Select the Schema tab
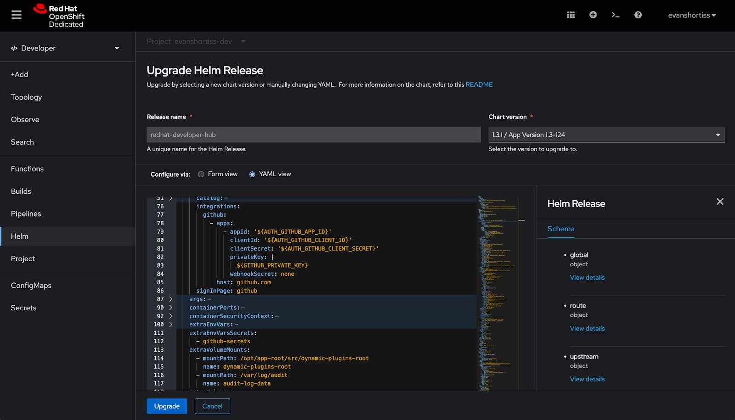The width and height of the screenshot is (735, 420). [561, 229]
